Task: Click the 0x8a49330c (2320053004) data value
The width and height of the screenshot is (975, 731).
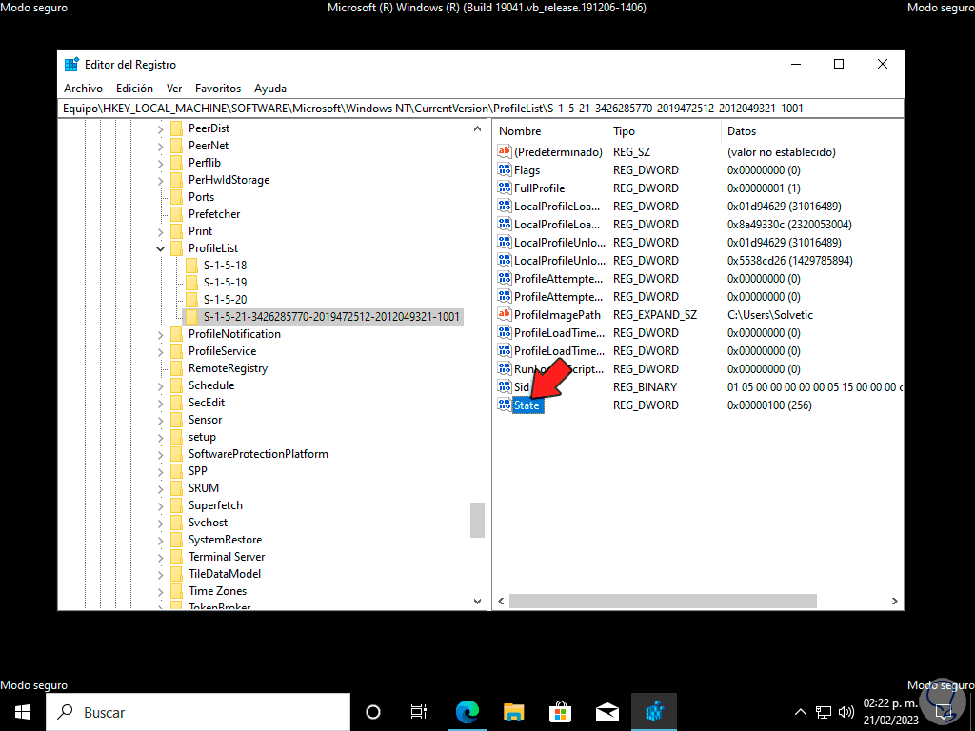Action: pos(789,225)
